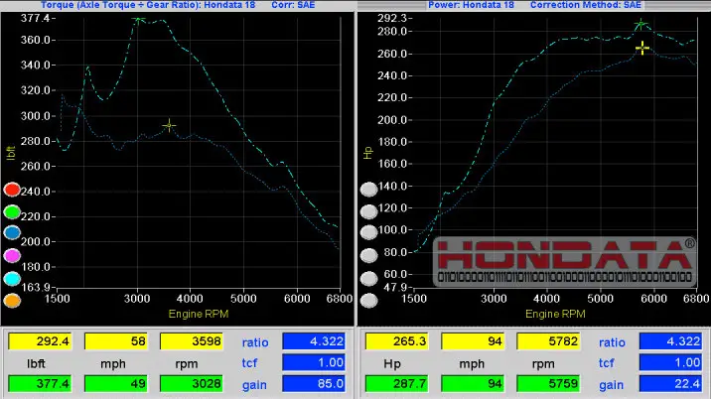The image size is (711, 399).
Task: Click the Hp axis label on power graph
Action: [367, 153]
